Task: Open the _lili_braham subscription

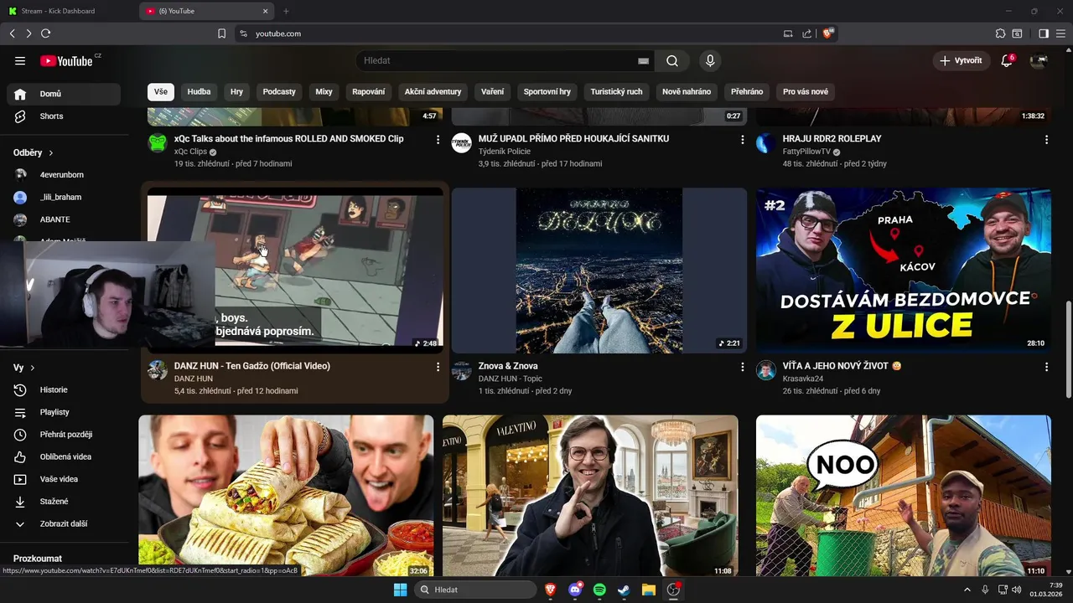Action: pos(64,198)
